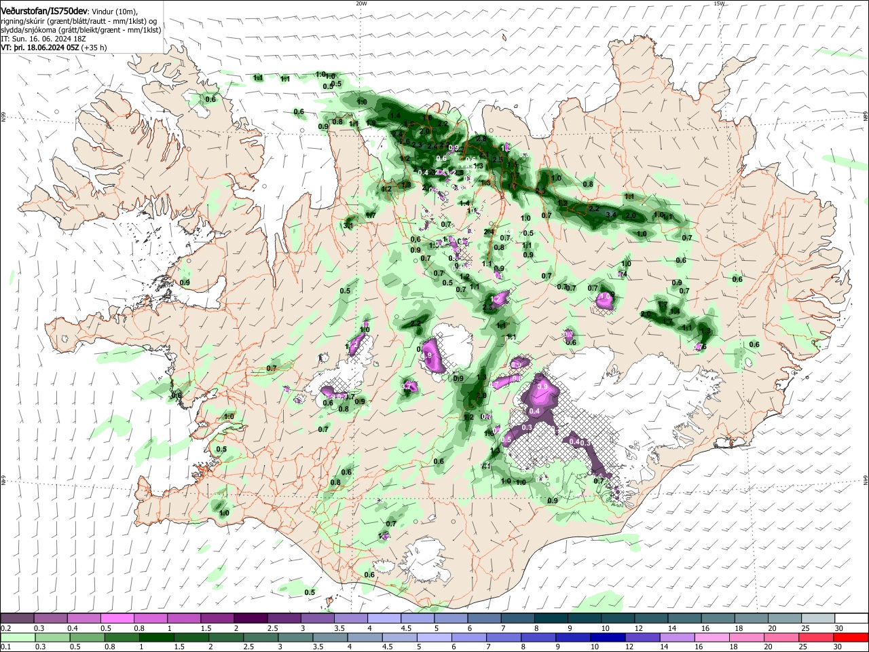Pick deep blue lower swatch between 10 and 12
Image resolution: width=869 pixels, height=652 pixels.
coord(608,637)
